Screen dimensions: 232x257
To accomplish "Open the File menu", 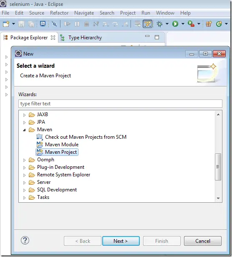I will [5, 13].
